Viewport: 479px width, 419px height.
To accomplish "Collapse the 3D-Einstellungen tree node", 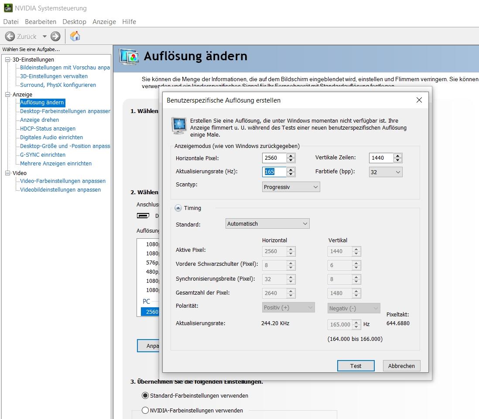I will [x=8, y=60].
